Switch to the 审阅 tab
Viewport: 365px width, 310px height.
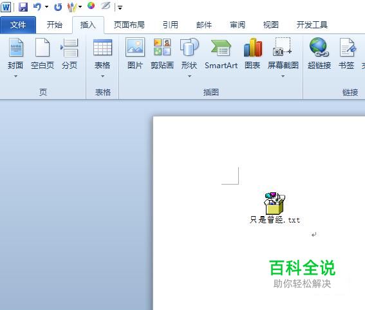click(238, 24)
